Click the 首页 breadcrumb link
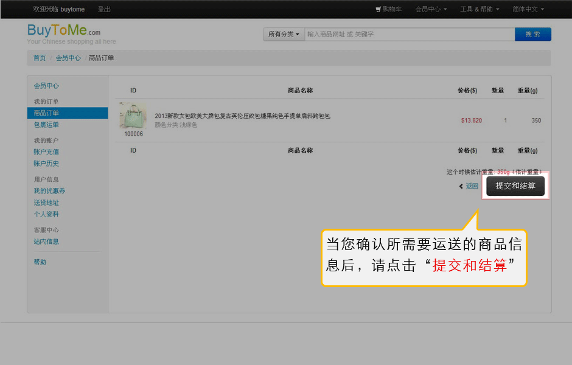The image size is (572, 365). click(40, 58)
